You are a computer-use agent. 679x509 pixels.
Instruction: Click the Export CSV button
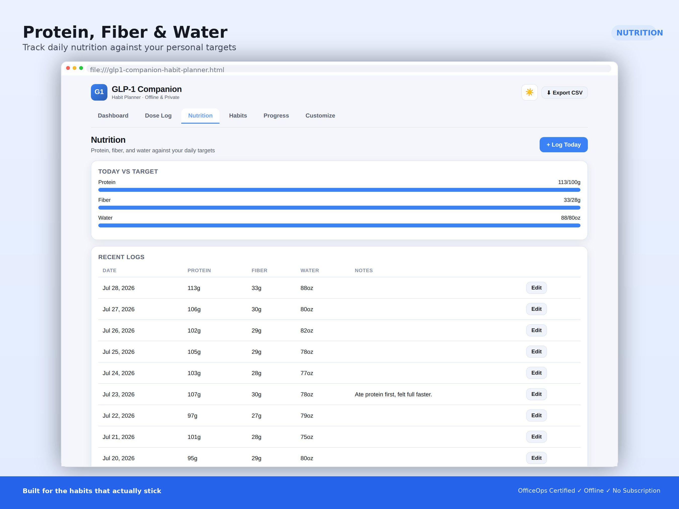(x=565, y=93)
